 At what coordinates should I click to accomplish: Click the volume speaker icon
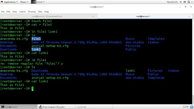coord(185,2)
